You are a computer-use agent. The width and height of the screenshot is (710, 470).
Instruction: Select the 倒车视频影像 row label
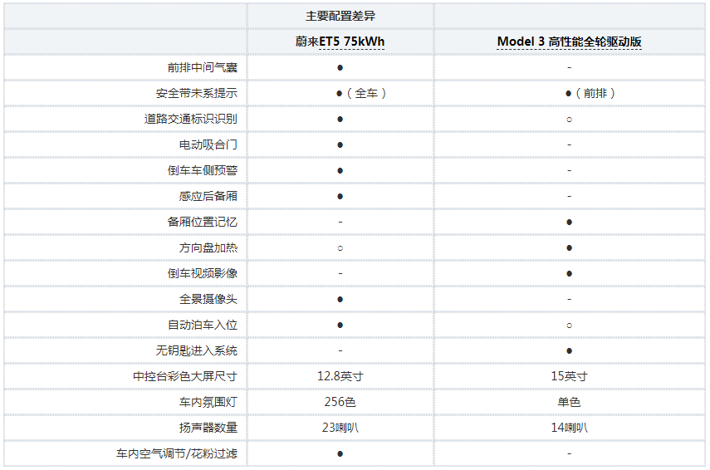[x=203, y=273]
